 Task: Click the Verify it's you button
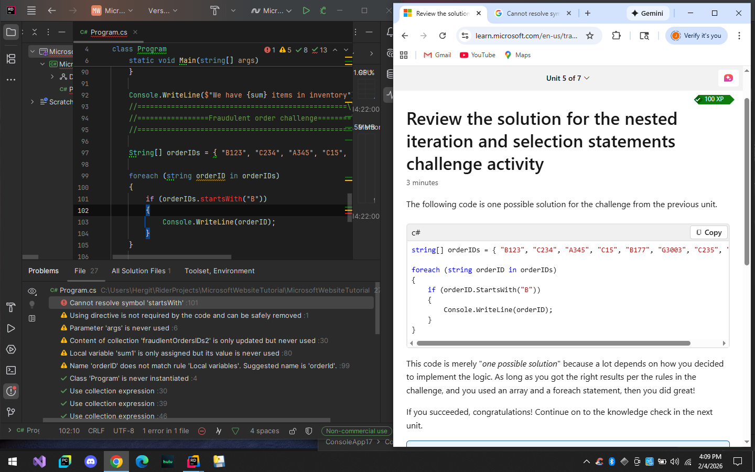[696, 36]
